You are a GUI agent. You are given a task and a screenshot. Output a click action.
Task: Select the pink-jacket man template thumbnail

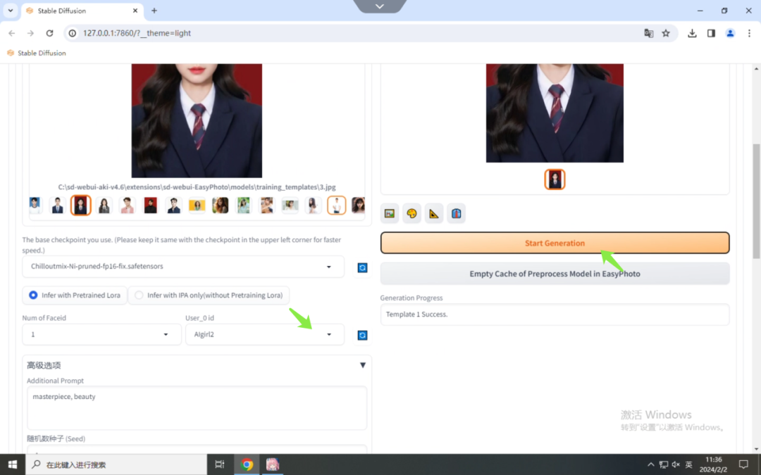point(127,205)
